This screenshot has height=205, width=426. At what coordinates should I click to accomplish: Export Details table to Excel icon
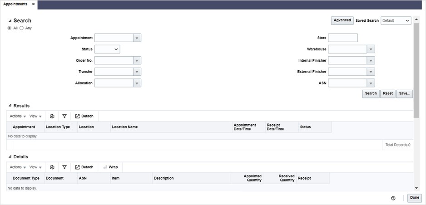(x=52, y=167)
